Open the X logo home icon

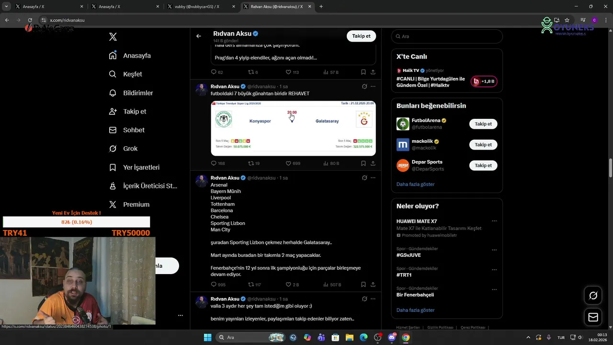[x=113, y=37]
